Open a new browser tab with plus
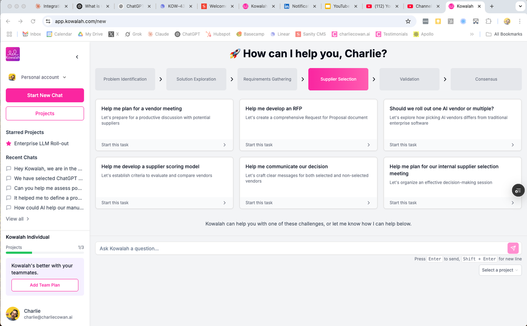This screenshot has height=326, width=527. 491,6
